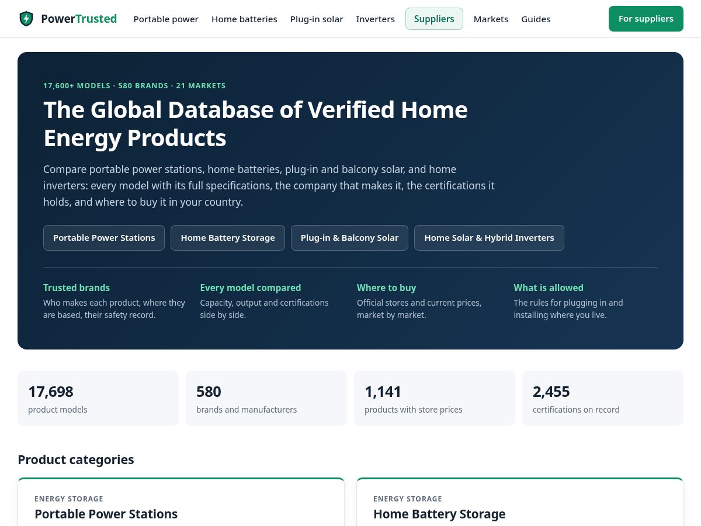
Task: Click the For suppliers button
Action: click(x=646, y=19)
